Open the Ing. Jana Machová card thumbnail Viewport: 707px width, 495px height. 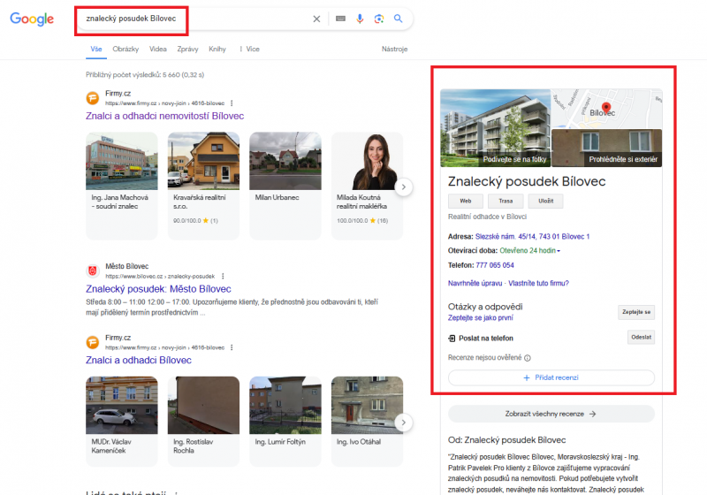point(122,161)
